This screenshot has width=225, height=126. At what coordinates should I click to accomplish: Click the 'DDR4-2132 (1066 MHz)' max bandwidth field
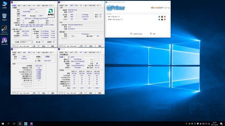point(78,61)
